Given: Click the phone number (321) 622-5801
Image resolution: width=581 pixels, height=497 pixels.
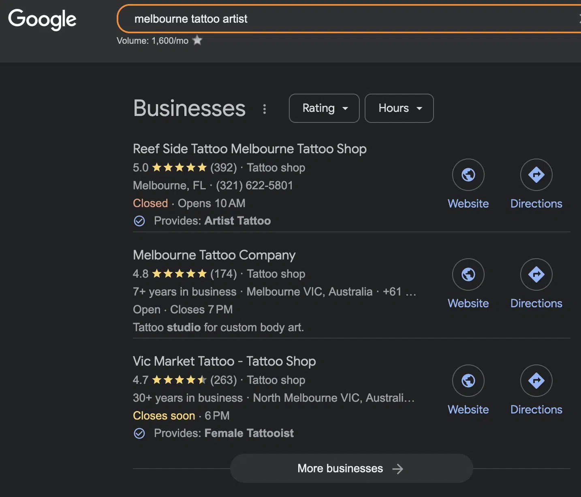Looking at the screenshot, I should point(254,185).
